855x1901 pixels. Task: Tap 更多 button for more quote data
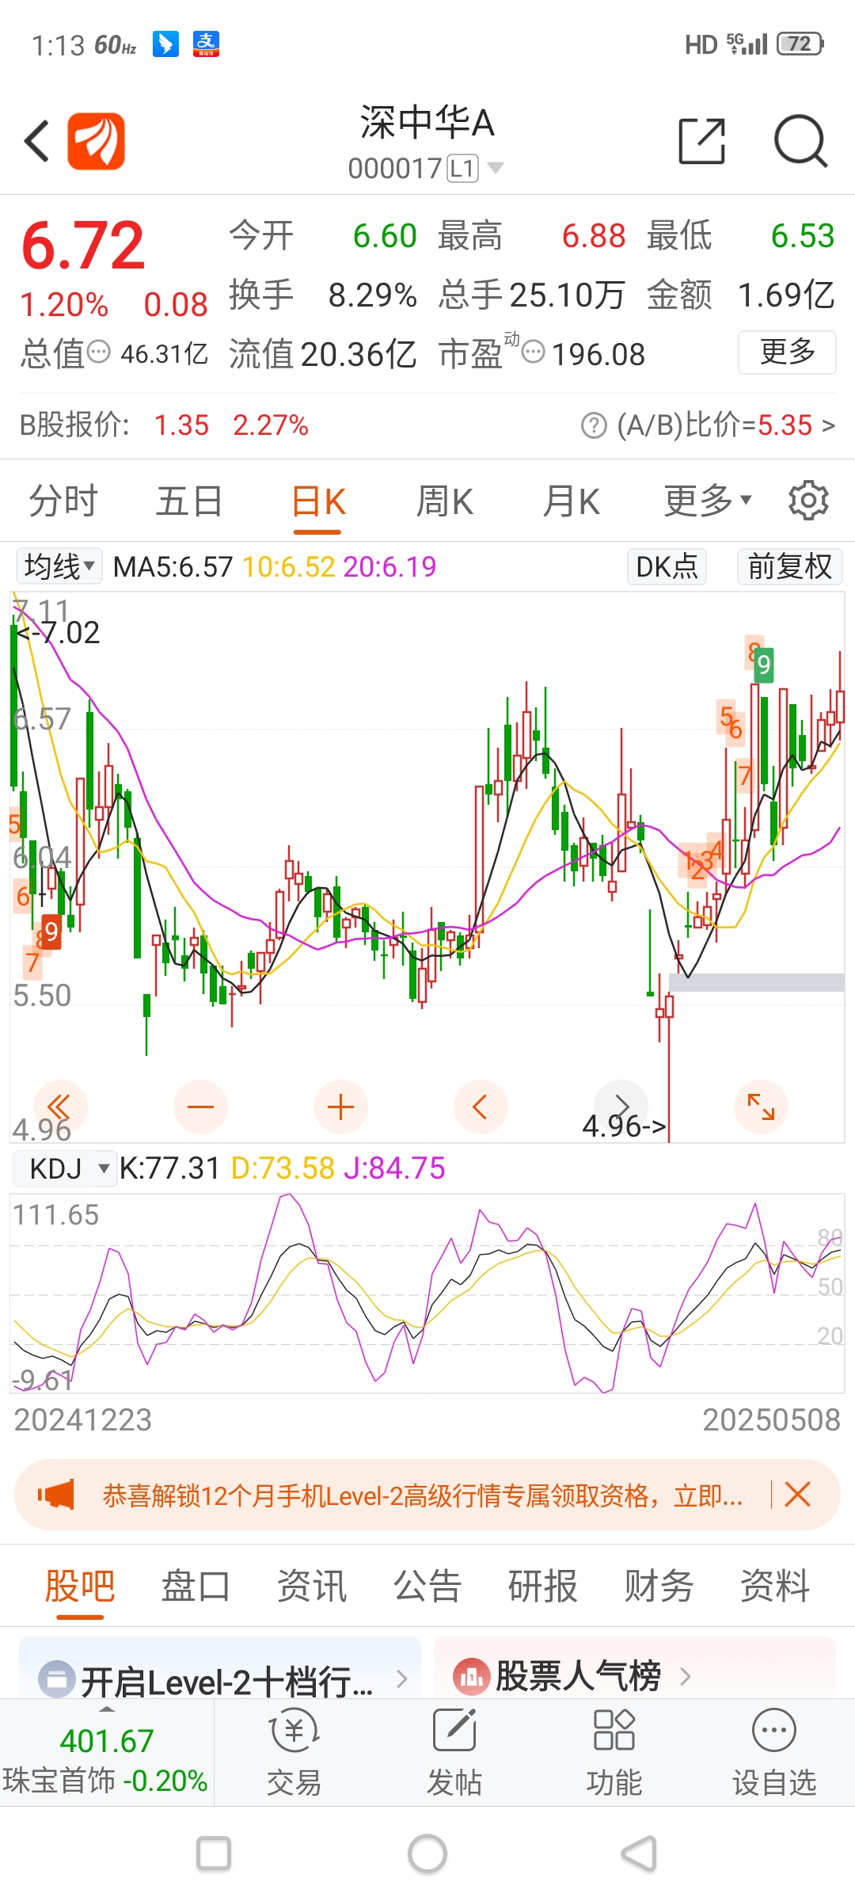(787, 352)
